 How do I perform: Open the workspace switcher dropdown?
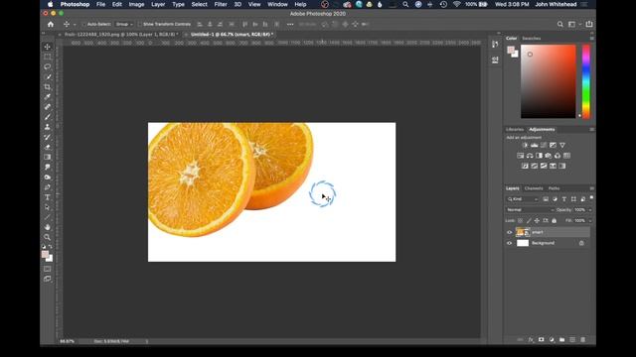tap(573, 24)
